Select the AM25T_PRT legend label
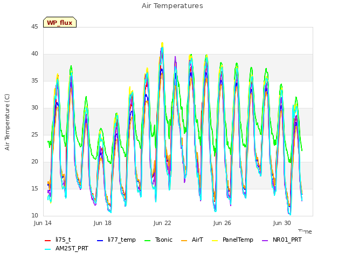 (72, 248)
